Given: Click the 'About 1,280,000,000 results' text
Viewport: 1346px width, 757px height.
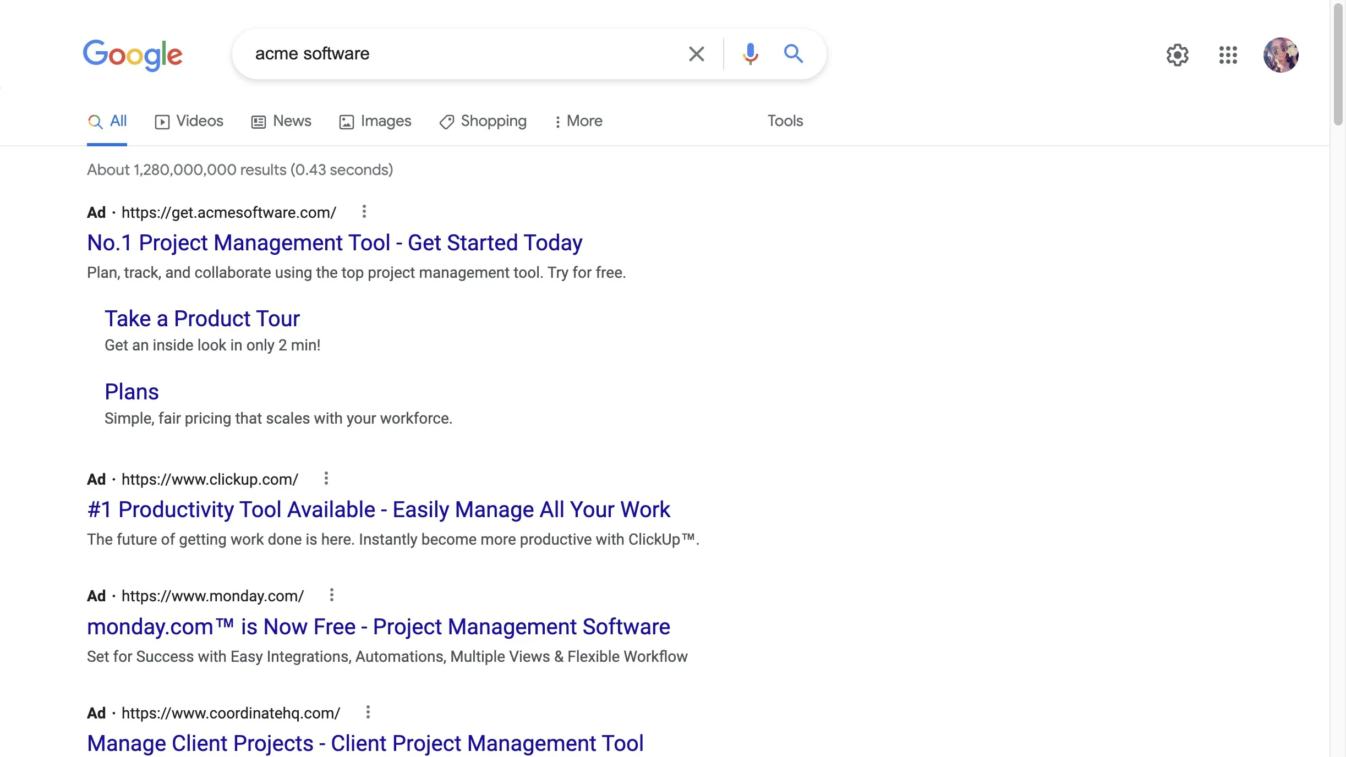Looking at the screenshot, I should pyautogui.click(x=240, y=169).
